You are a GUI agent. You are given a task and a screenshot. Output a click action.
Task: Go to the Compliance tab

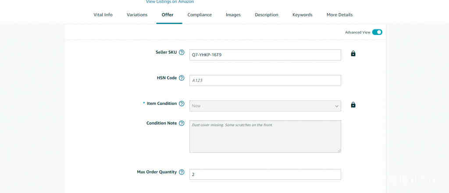[200, 15]
